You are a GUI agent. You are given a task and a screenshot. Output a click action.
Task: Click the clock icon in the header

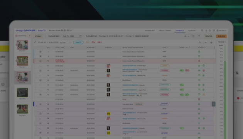click(x=210, y=31)
